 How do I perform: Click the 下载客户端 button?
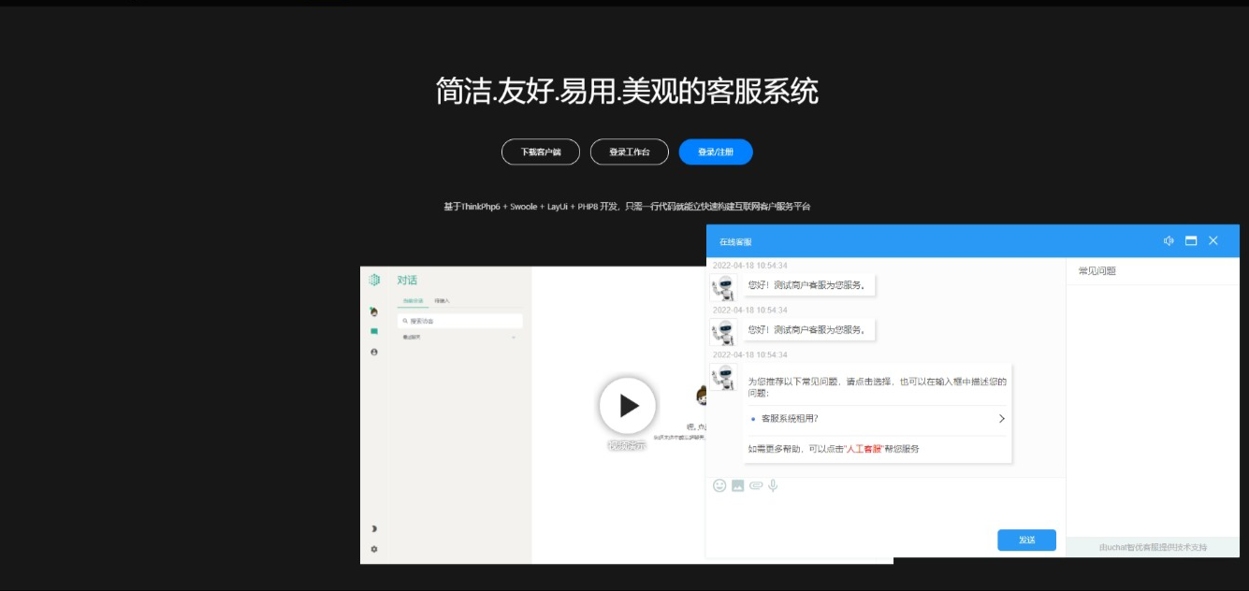click(x=541, y=151)
